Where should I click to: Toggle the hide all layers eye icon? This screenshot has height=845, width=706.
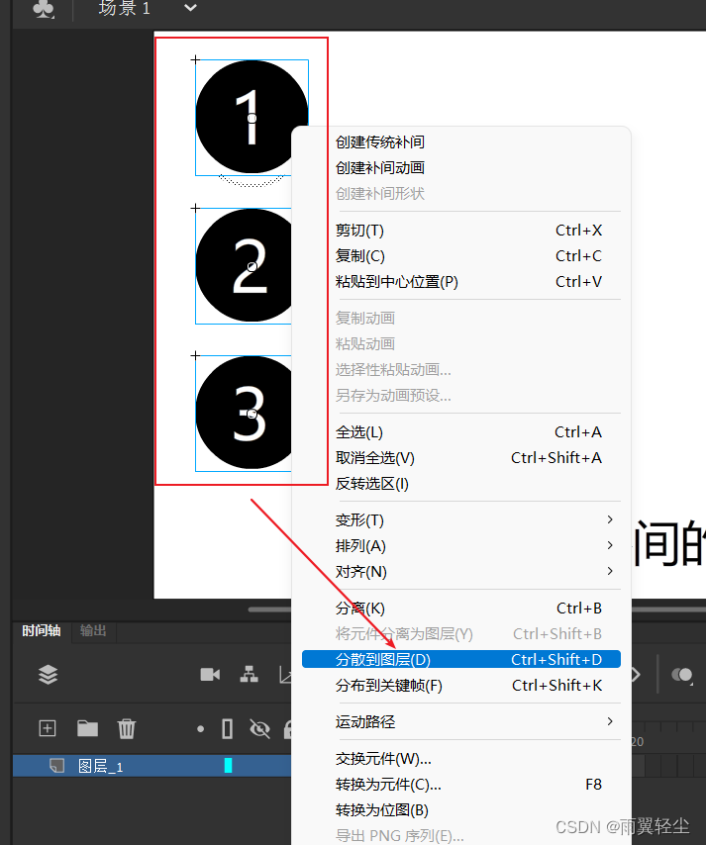[260, 729]
